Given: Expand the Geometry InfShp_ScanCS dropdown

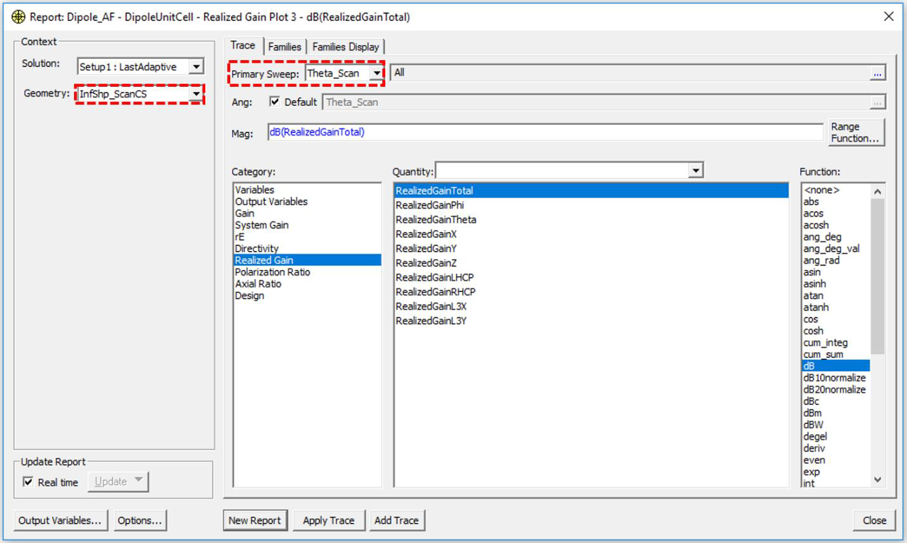Looking at the screenshot, I should click(x=196, y=94).
